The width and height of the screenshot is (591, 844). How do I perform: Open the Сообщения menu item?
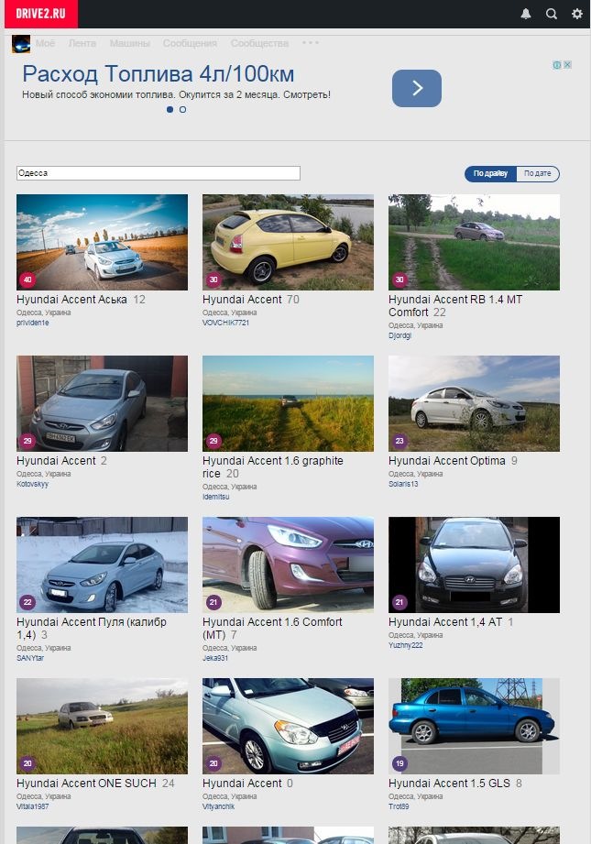click(190, 43)
